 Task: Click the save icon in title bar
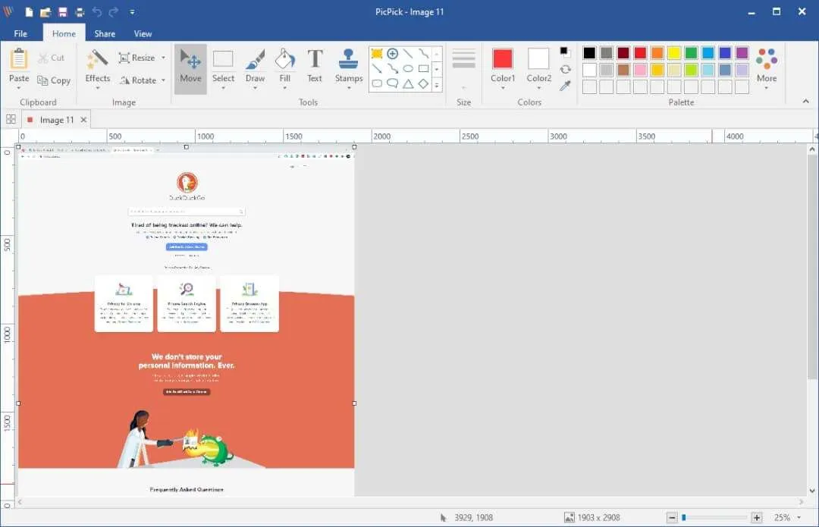click(x=63, y=11)
